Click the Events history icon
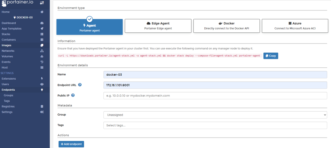The width and height of the screenshot is (331, 148). pyautogui.click(x=42, y=62)
